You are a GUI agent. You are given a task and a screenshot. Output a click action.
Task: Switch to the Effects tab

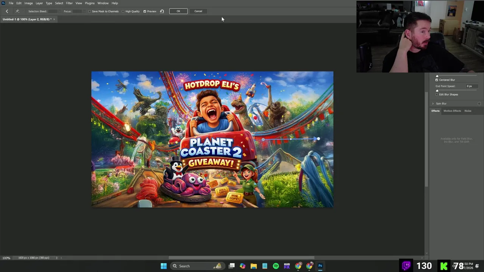click(x=436, y=111)
